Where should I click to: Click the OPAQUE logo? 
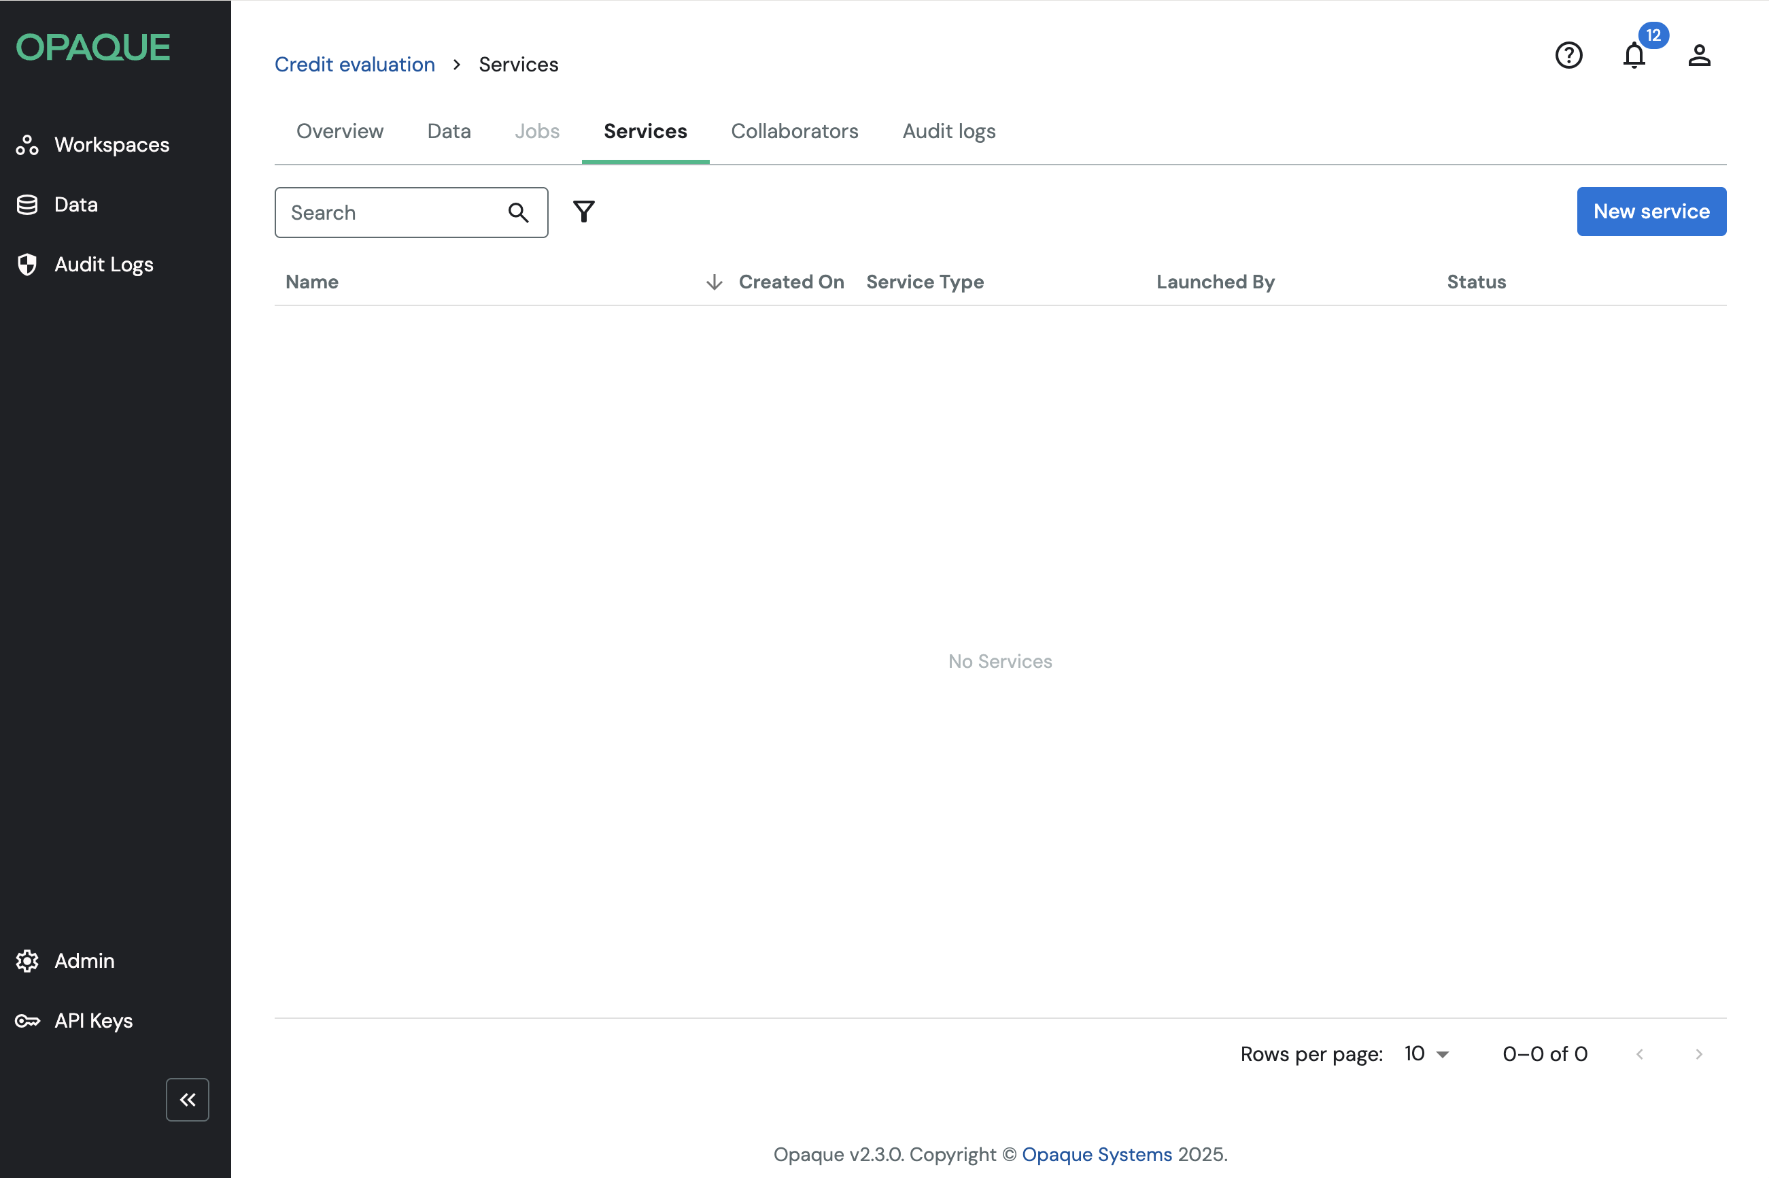pyautogui.click(x=93, y=48)
